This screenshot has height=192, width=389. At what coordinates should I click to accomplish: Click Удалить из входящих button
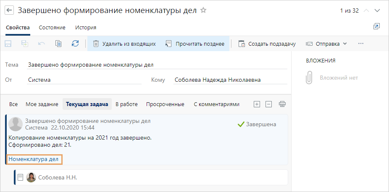[124, 44]
